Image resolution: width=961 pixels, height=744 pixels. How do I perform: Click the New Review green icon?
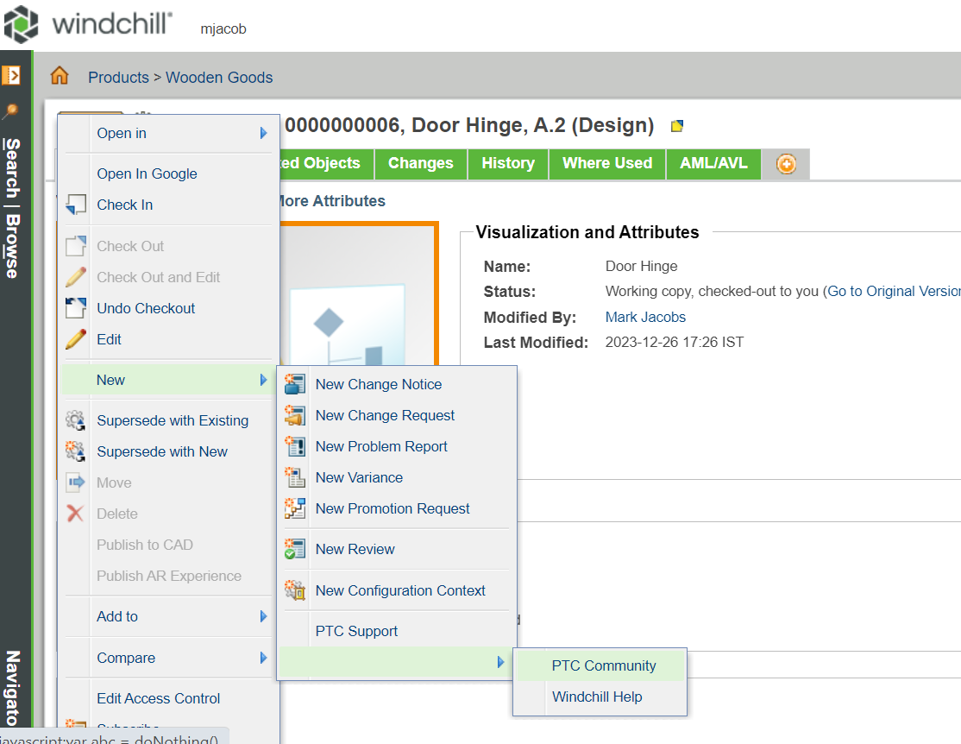[293, 549]
